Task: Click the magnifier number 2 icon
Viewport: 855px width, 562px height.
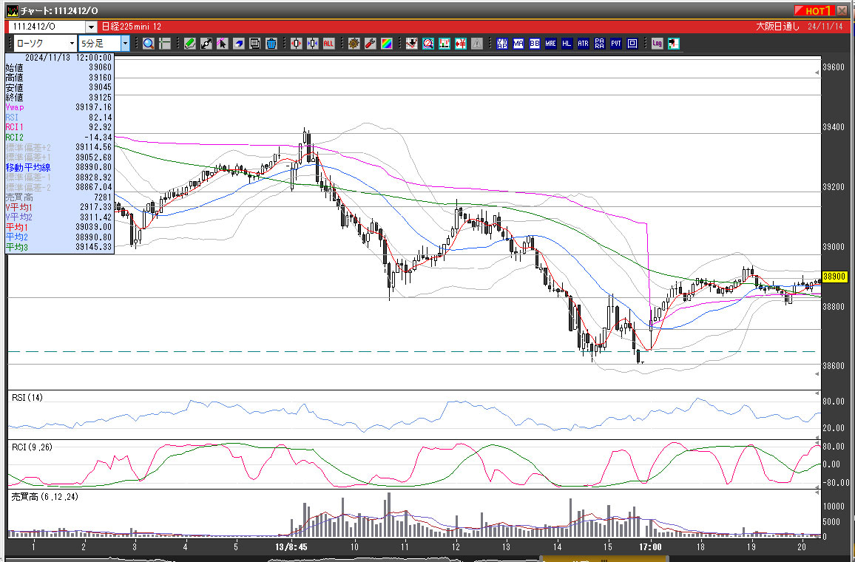Action: point(428,44)
